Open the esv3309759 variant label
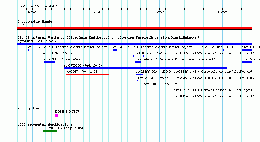The height and width of the screenshot is (142, 260). pos(214,90)
